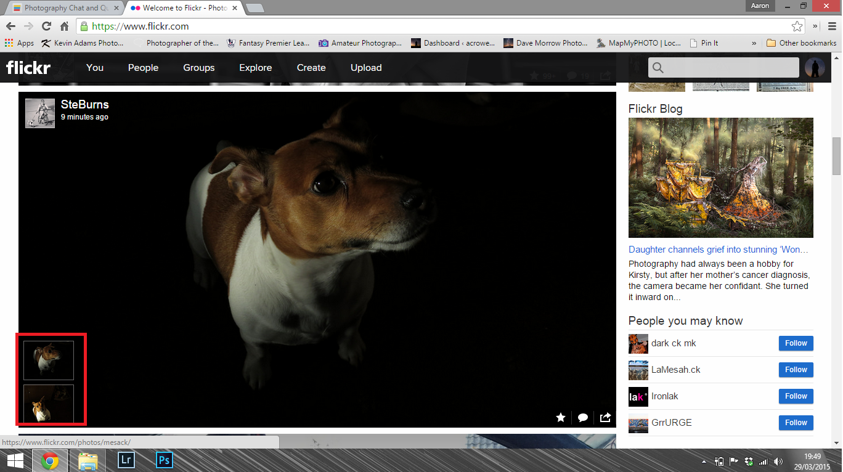Click the search magnifier icon
Viewport: 843px width, 472px height.
tap(658, 68)
